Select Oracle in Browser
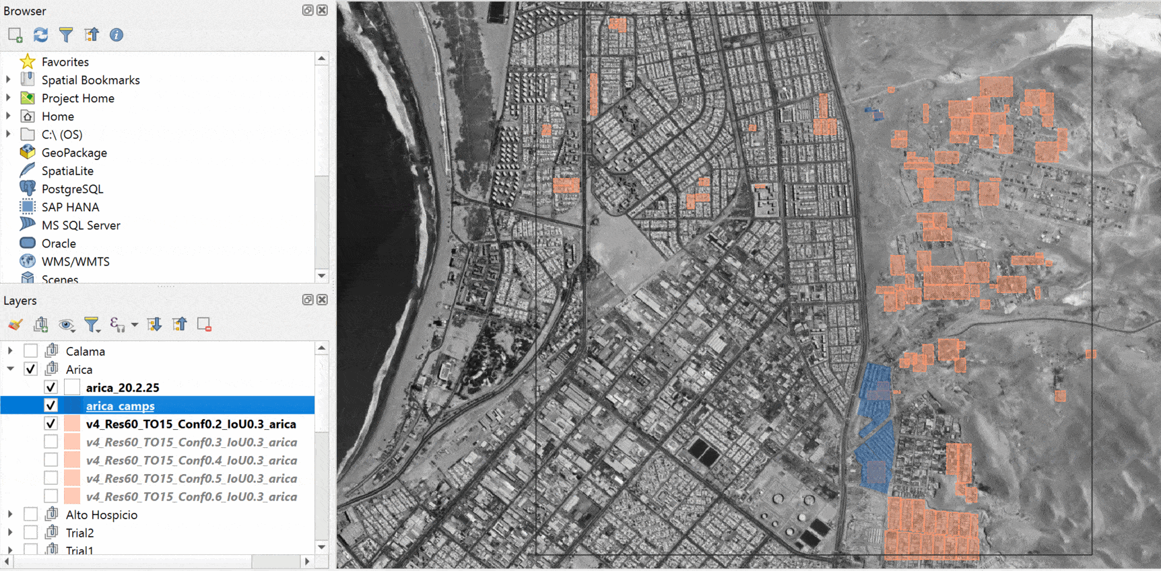Viewport: 1161px width, 571px height. click(x=59, y=243)
